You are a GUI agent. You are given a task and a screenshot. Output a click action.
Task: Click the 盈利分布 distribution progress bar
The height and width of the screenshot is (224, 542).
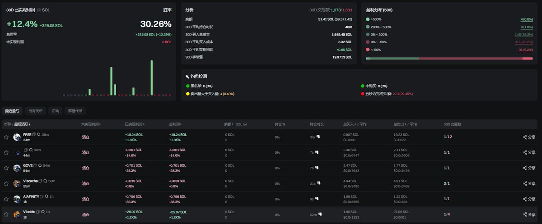pos(449,58)
